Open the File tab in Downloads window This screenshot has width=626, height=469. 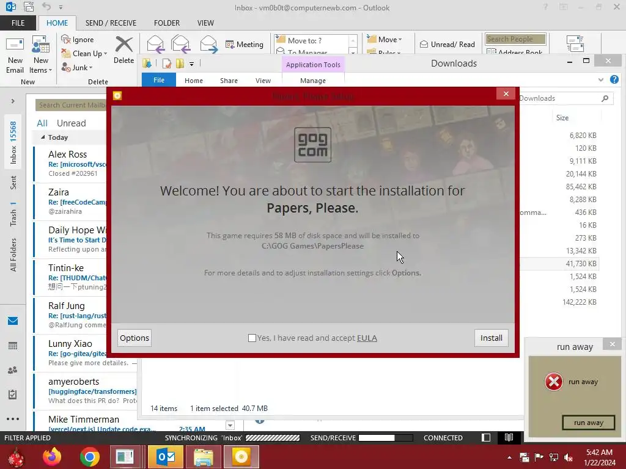point(159,80)
